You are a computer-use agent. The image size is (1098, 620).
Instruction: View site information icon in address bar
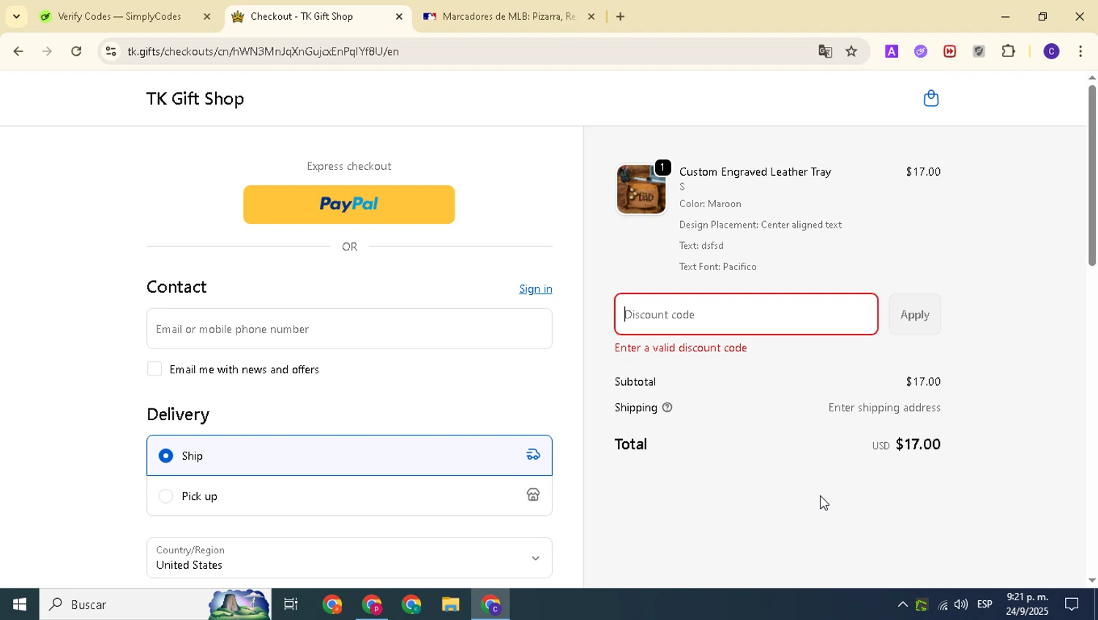(111, 51)
